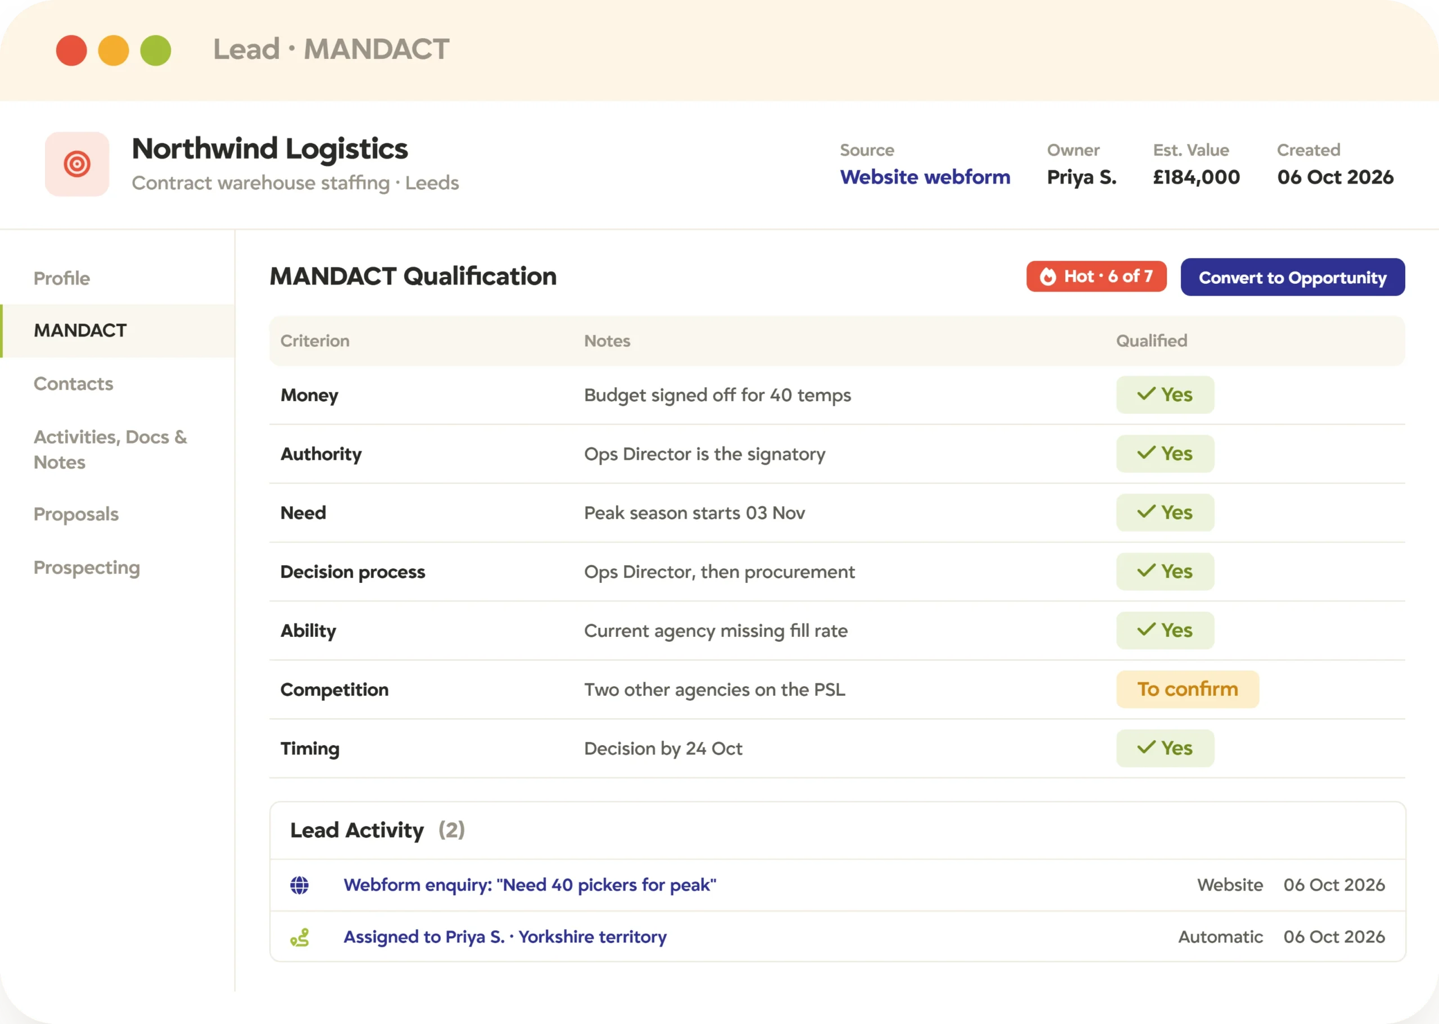The height and width of the screenshot is (1024, 1439).
Task: Click the assignment route icon beside Assigned to Priya
Action: point(300,937)
